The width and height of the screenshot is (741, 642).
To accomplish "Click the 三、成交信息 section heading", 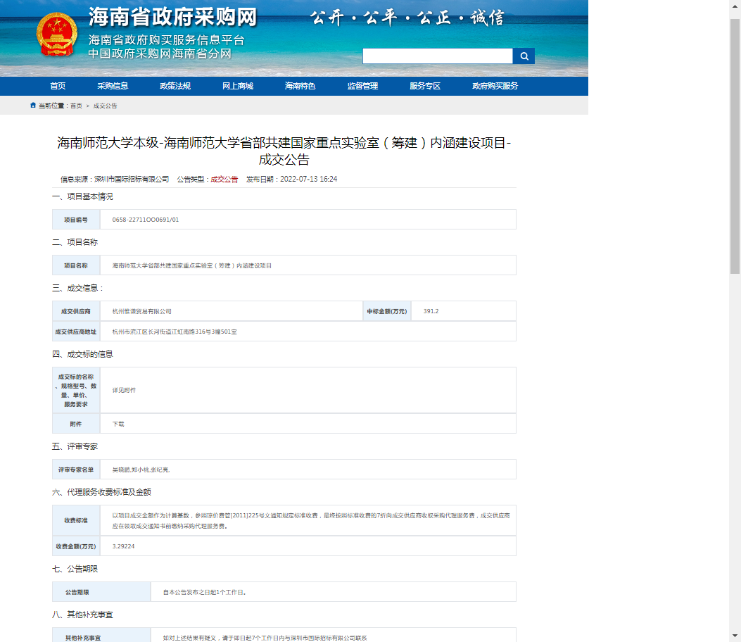I will click(77, 289).
